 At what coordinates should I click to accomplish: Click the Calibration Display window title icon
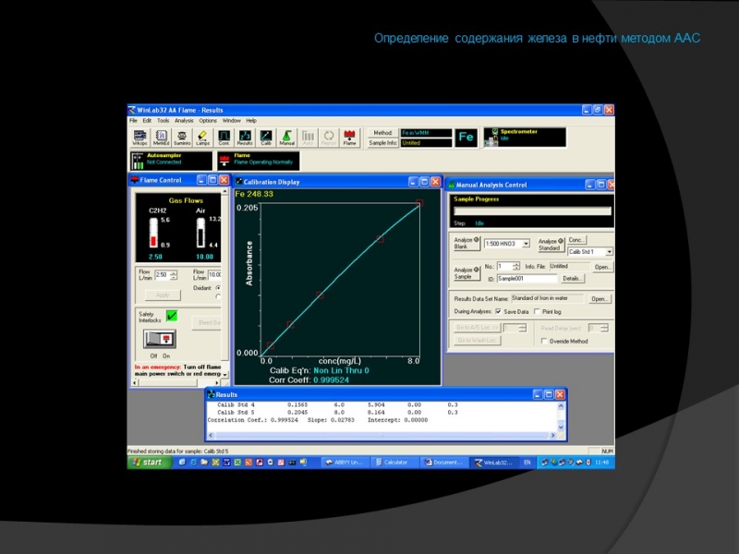click(x=238, y=181)
